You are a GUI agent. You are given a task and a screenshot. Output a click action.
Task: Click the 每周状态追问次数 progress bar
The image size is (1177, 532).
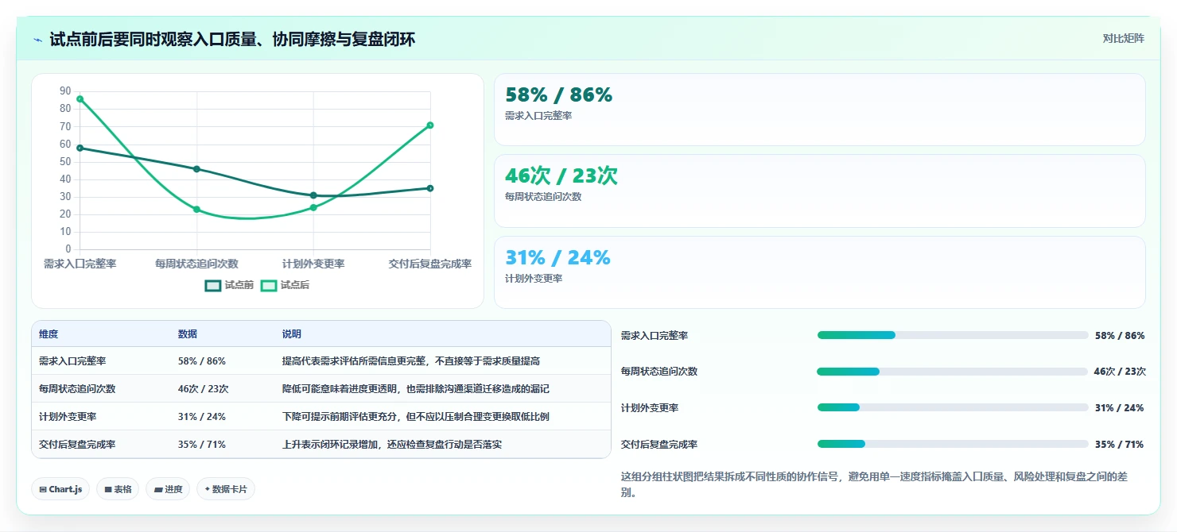click(x=953, y=372)
